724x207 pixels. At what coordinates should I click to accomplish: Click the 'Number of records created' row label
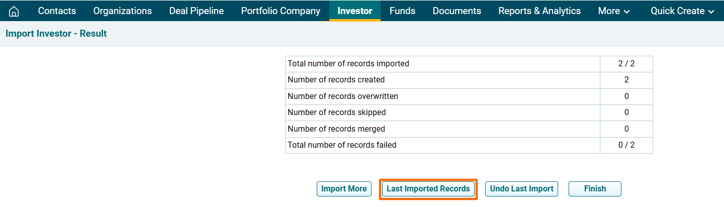click(x=336, y=79)
